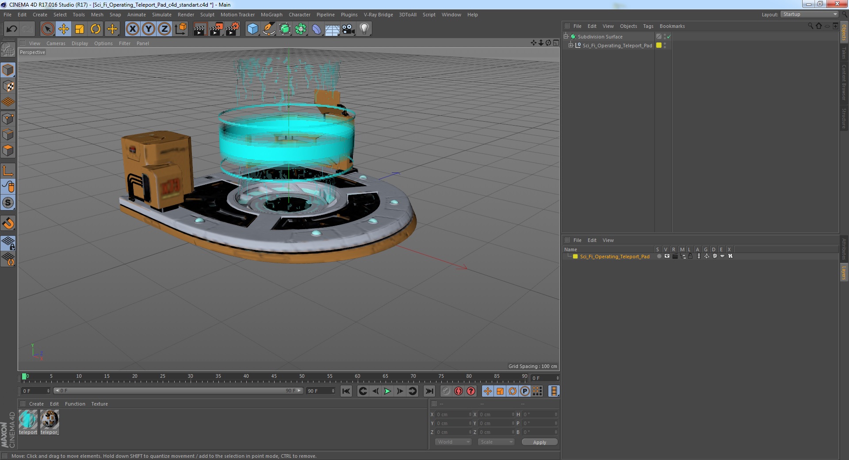Click yellow layer swatch of Teleport_Pad object
Screen dimensions: 849x460
pos(659,45)
